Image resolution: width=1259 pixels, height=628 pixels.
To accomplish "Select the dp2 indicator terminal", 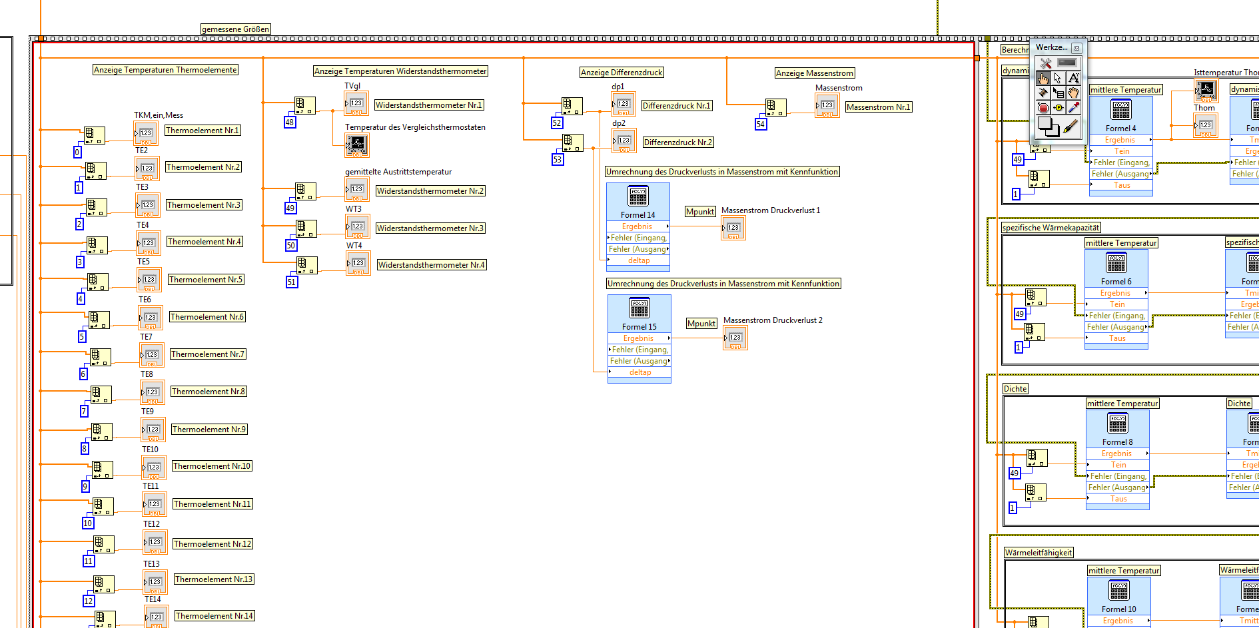I will click(624, 141).
